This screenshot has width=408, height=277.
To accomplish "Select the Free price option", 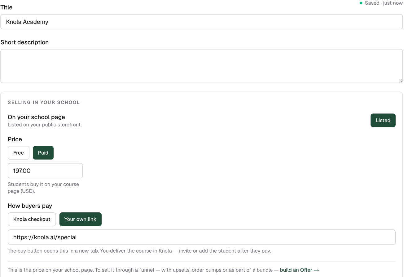I will click(x=19, y=153).
